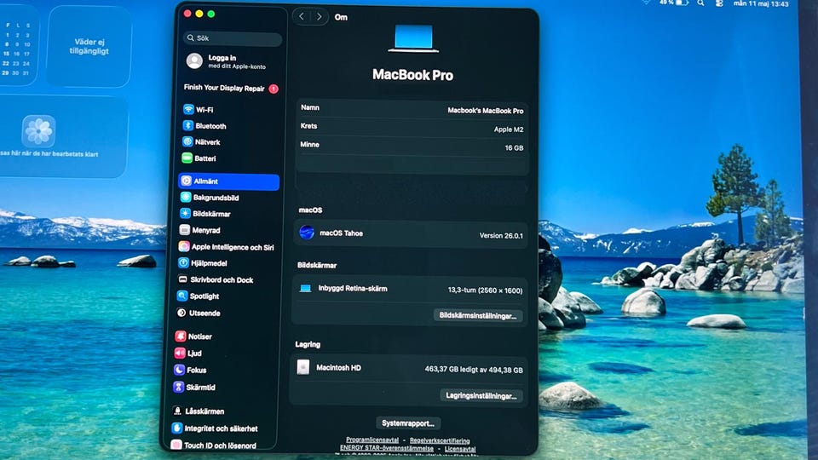Viewport: 818px width, 460px height.
Task: Open Systemrapport button
Action: [408, 423]
